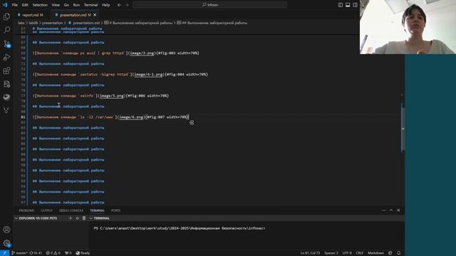
Task: Click image/3.png link on line 69
Action: (x=142, y=53)
